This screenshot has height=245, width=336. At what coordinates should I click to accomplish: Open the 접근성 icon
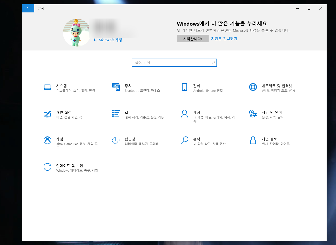point(116,140)
